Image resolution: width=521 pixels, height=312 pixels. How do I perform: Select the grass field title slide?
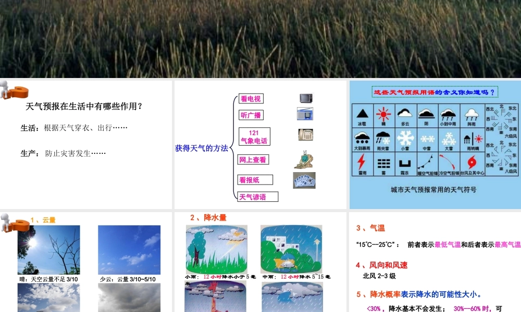pos(260,39)
